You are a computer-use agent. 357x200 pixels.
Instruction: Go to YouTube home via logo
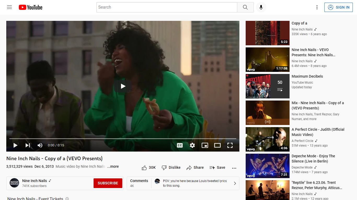pyautogui.click(x=31, y=7)
